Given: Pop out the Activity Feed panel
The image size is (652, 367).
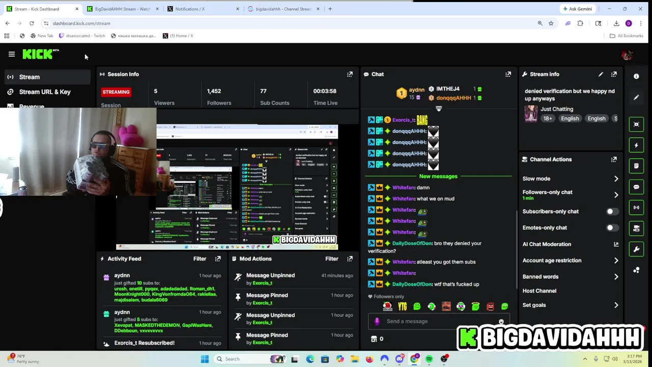Looking at the screenshot, I should (x=218, y=259).
